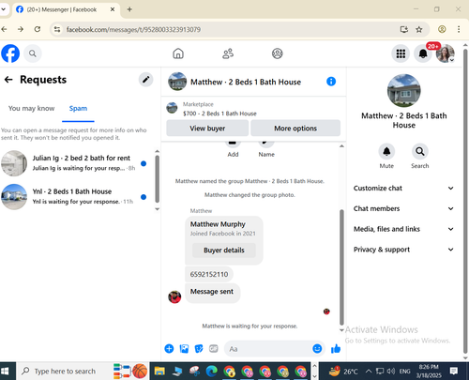
Task: Click the requests list scrollbar
Action: click(x=157, y=178)
